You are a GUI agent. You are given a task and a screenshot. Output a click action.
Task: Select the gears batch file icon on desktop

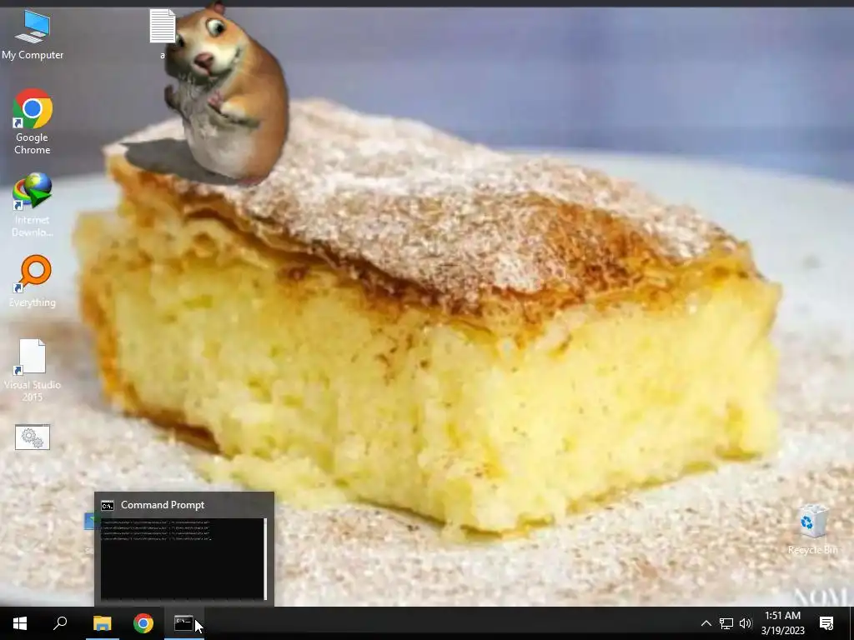33,437
